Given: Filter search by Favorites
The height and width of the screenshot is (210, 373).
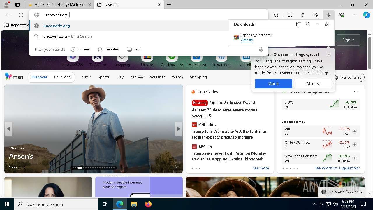Looking at the screenshot, I should point(108,49).
